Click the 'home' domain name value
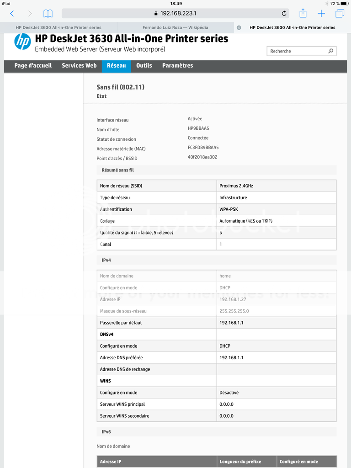 coord(225,276)
